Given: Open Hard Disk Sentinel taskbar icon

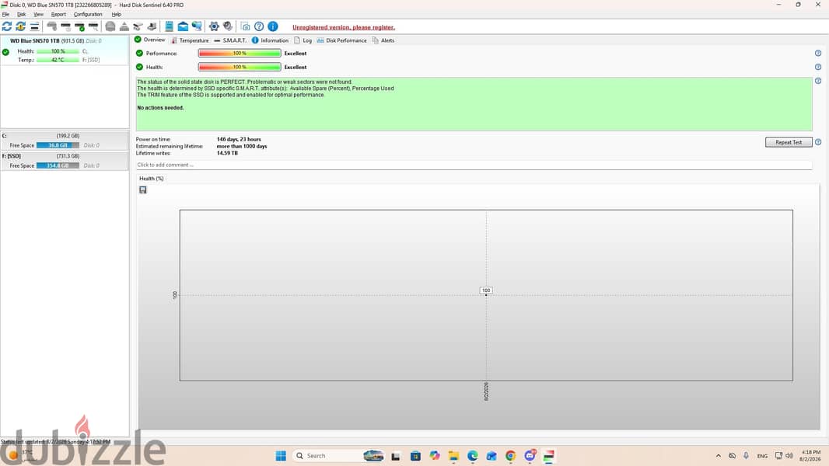Looking at the screenshot, I should [548, 455].
